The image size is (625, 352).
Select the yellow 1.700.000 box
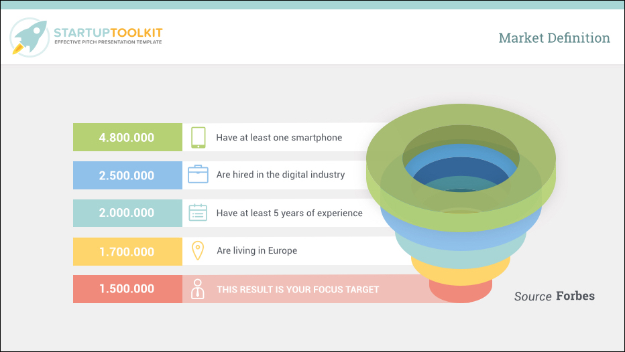pos(127,252)
